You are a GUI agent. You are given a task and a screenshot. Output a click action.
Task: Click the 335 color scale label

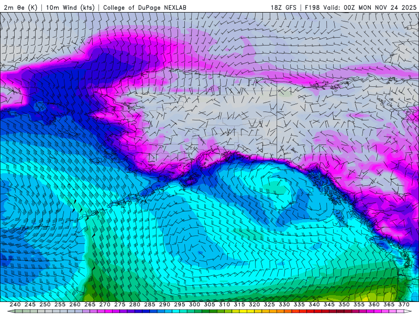299,305
